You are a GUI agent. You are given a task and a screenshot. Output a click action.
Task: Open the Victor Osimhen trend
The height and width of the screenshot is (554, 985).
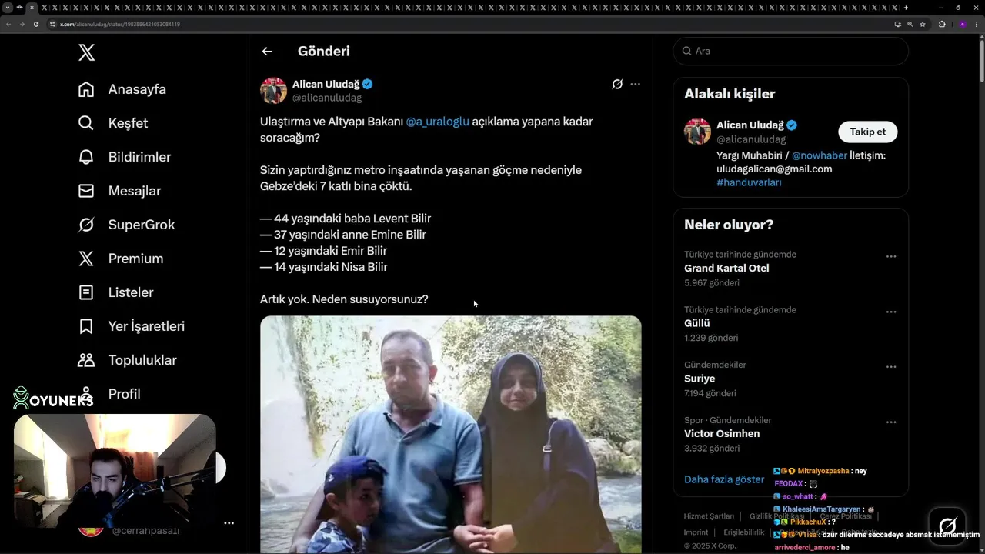(x=722, y=434)
